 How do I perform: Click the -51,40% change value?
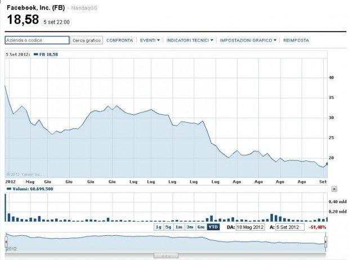pos(317,227)
